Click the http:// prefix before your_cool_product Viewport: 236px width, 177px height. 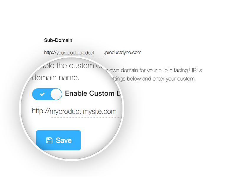[50, 53]
